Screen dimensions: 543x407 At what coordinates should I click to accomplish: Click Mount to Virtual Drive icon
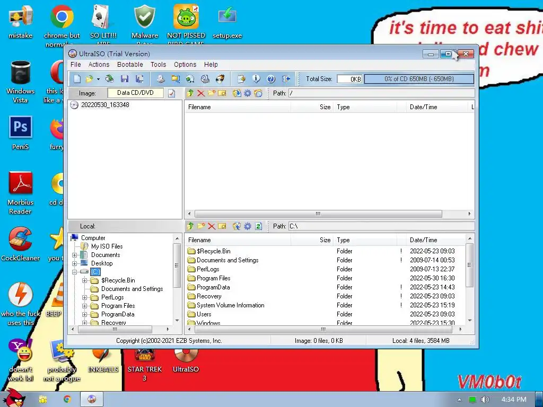coord(205,79)
